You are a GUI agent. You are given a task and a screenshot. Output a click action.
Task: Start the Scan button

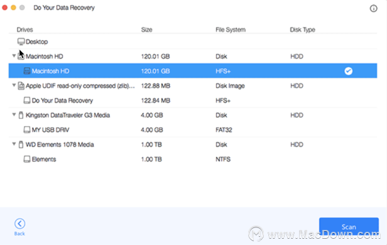click(349, 227)
